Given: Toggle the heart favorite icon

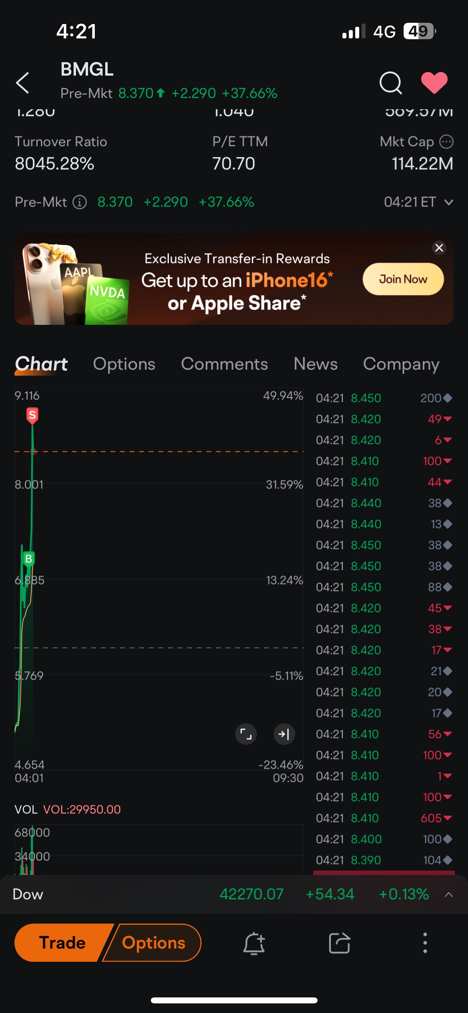Looking at the screenshot, I should [434, 83].
